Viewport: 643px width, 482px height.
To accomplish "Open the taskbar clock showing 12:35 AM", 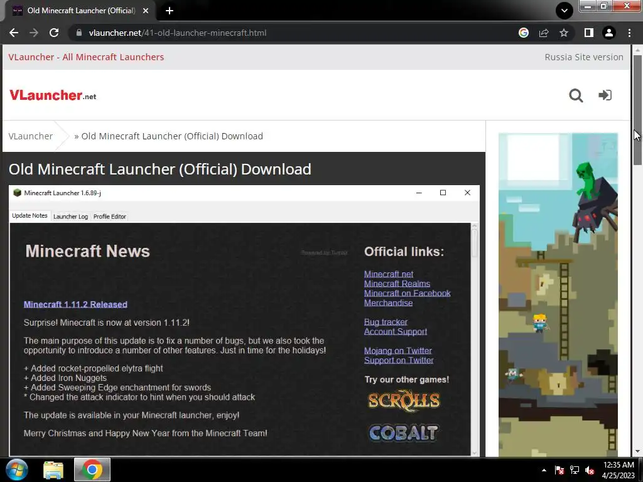I will click(619, 470).
